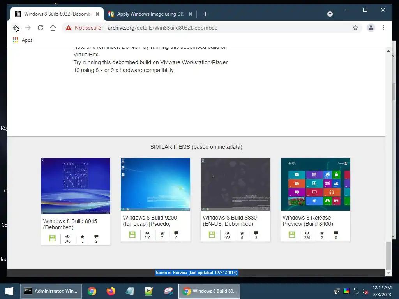Close the Apply Windows Image tab
The width and height of the screenshot is (399, 299).
point(190,14)
